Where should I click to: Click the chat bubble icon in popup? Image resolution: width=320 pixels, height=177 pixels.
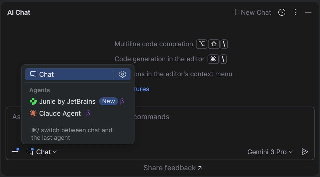coord(33,74)
